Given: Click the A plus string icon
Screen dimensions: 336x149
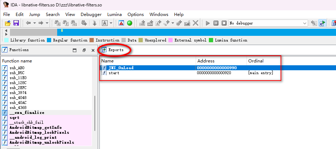Looking at the screenshot, I should (x=158, y=23).
